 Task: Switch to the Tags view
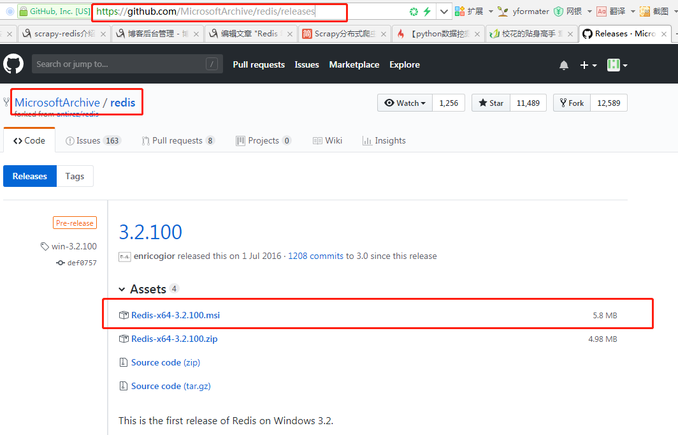click(x=75, y=176)
